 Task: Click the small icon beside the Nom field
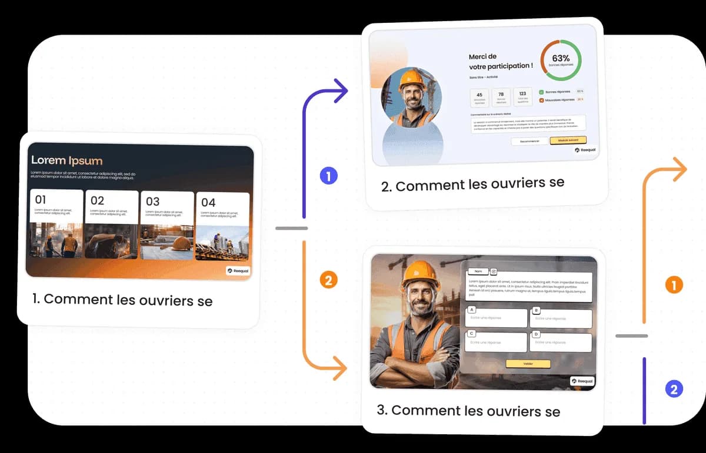click(494, 271)
